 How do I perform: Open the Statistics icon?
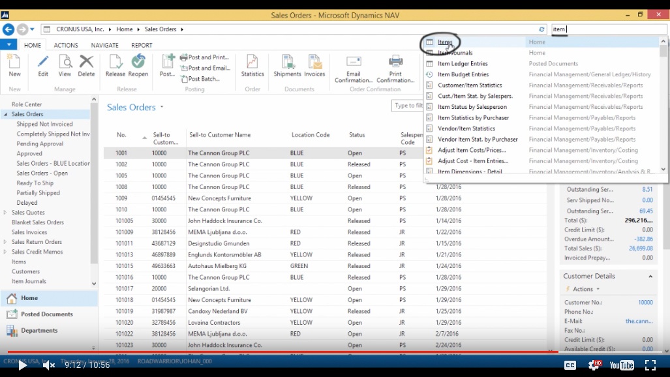click(x=252, y=62)
